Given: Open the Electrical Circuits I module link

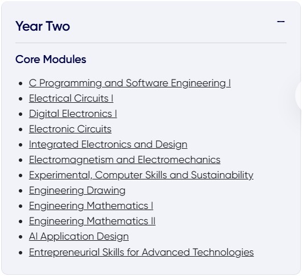Looking at the screenshot, I should coord(71,98).
